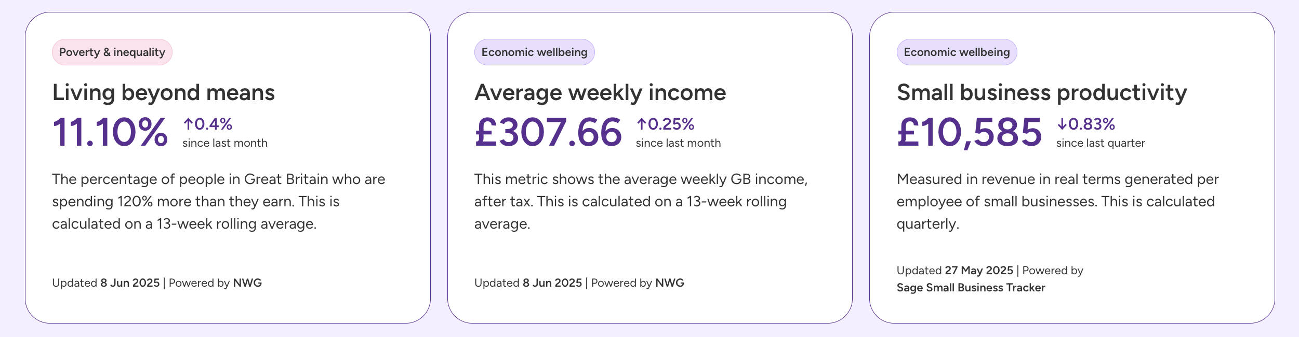
Task: Click the description about average weekly GB income
Action: click(641, 202)
